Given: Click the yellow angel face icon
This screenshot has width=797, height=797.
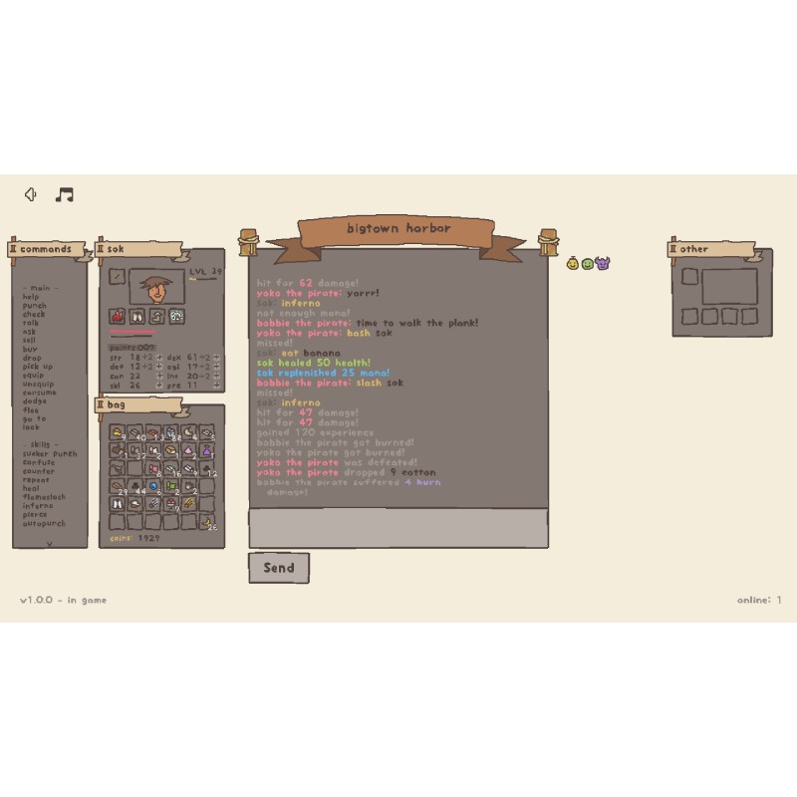Looking at the screenshot, I should 573,264.
